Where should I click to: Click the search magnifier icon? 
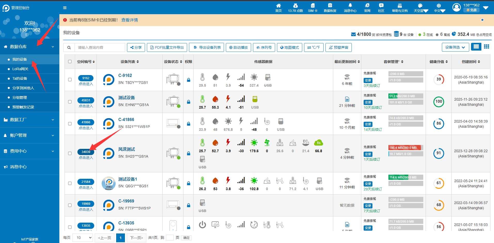coord(69,47)
